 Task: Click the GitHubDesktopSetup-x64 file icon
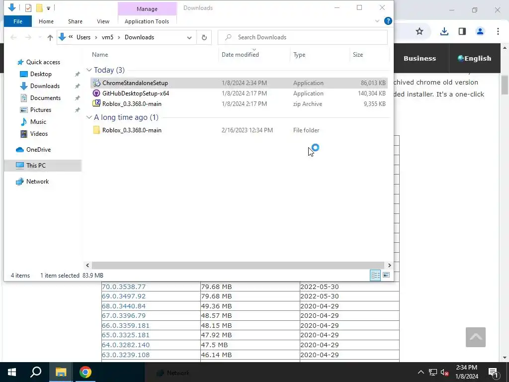click(x=96, y=93)
